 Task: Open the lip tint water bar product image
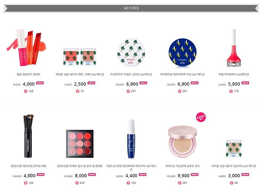tap(27, 47)
